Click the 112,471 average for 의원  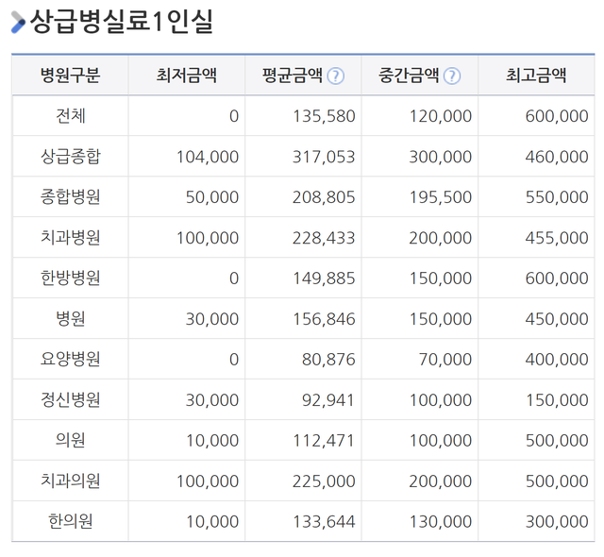coord(324,441)
